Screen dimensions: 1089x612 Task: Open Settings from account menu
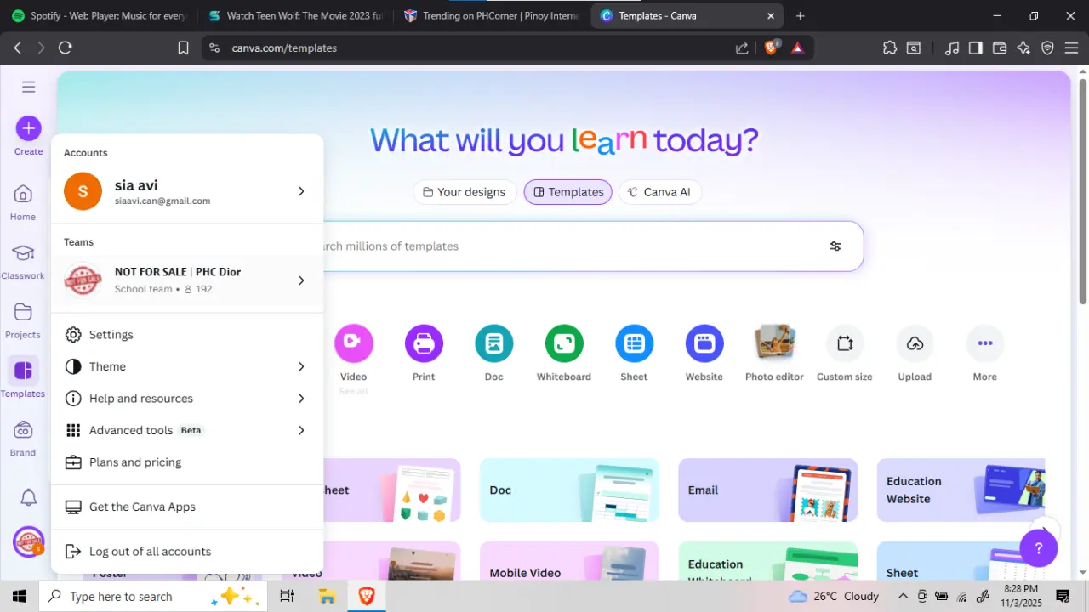(x=187, y=335)
